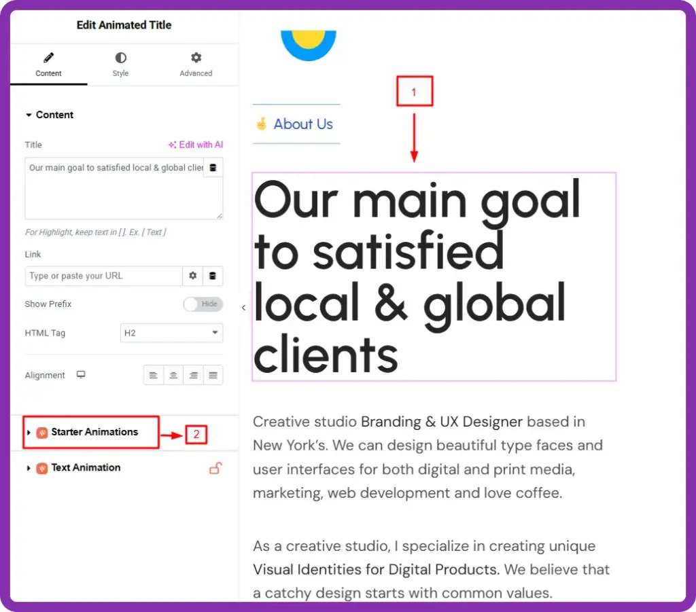Select the 'Our main goal' heading
This screenshot has height=612, width=696.
434,276
